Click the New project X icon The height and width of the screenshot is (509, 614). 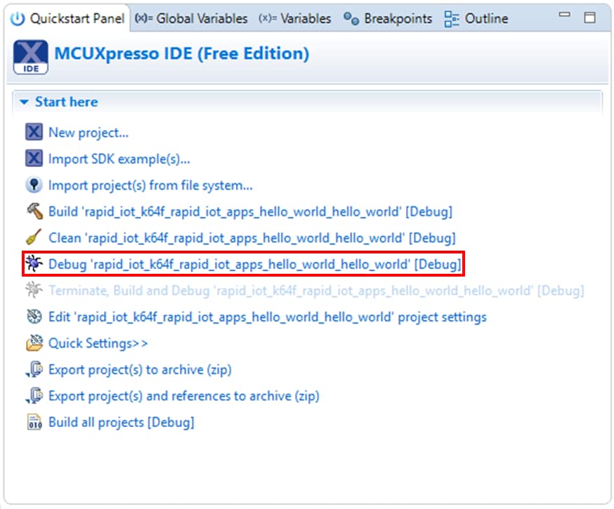point(34,133)
